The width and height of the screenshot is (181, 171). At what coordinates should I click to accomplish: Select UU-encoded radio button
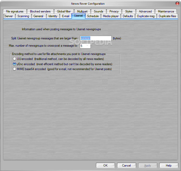coord(14,59)
